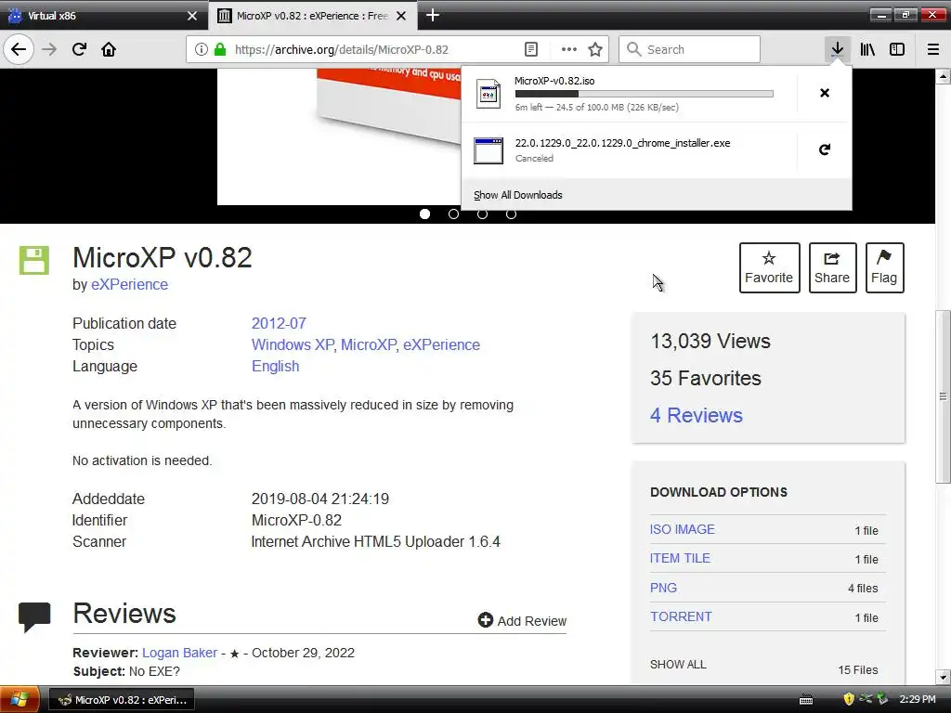Open the Windows Start button
951x713 pixels.
click(20, 700)
